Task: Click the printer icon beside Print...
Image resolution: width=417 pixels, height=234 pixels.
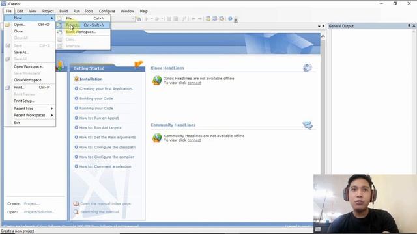Action: 8,87
